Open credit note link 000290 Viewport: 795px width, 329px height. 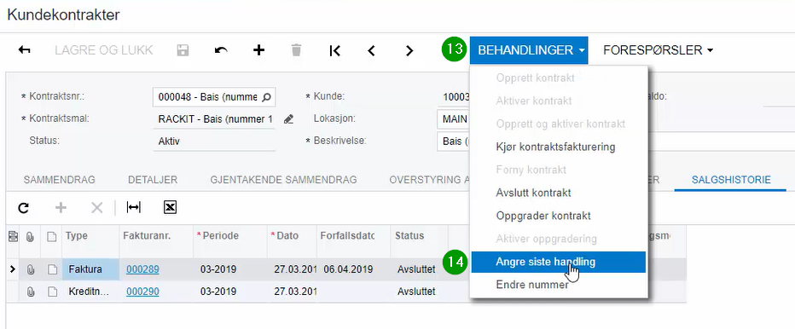pyautogui.click(x=142, y=291)
